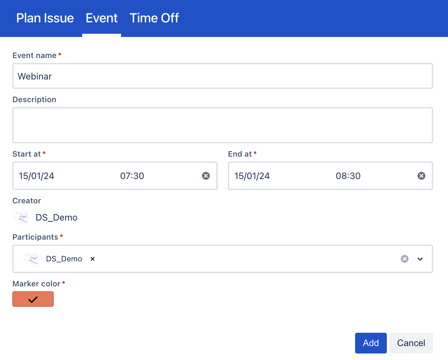The height and width of the screenshot is (360, 448).
Task: Switch to the Plan Issue tab
Action: point(45,18)
